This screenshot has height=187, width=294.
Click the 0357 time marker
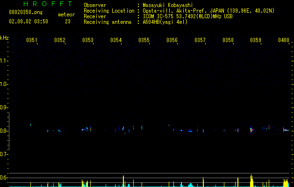(200, 40)
